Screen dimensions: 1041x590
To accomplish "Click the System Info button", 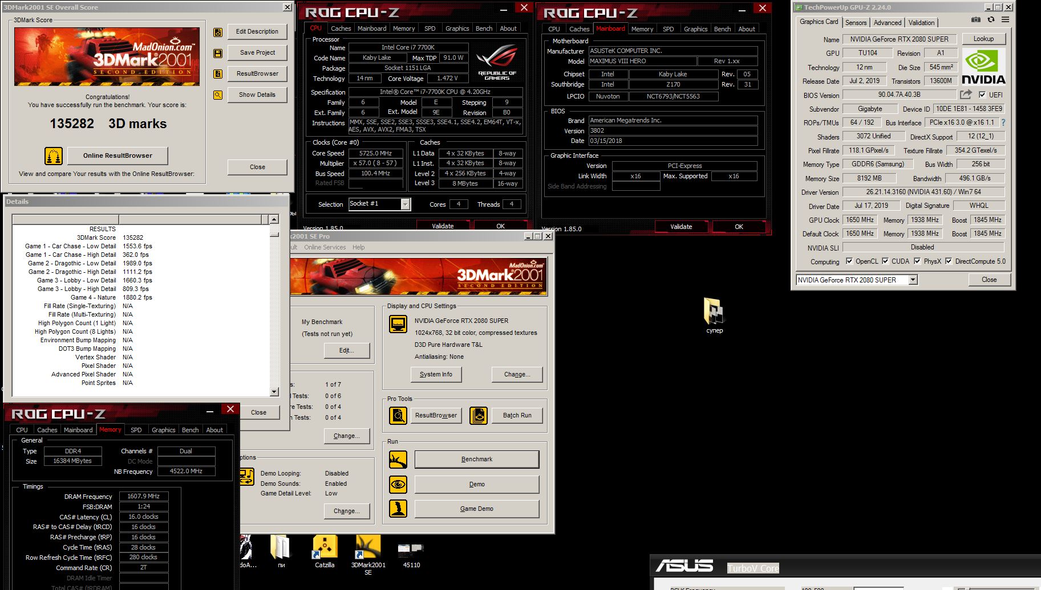I will tap(436, 374).
